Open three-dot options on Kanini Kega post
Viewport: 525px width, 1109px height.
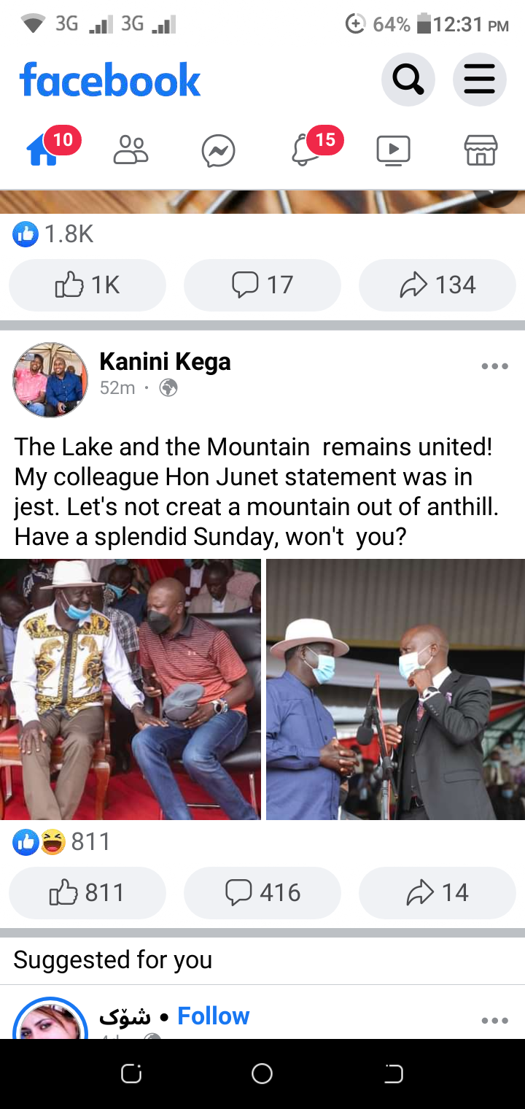click(x=495, y=366)
